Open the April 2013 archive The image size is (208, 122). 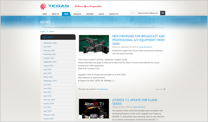[48, 111]
